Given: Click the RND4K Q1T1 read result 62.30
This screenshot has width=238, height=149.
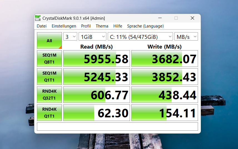Looking at the screenshot, I should click(x=97, y=113).
